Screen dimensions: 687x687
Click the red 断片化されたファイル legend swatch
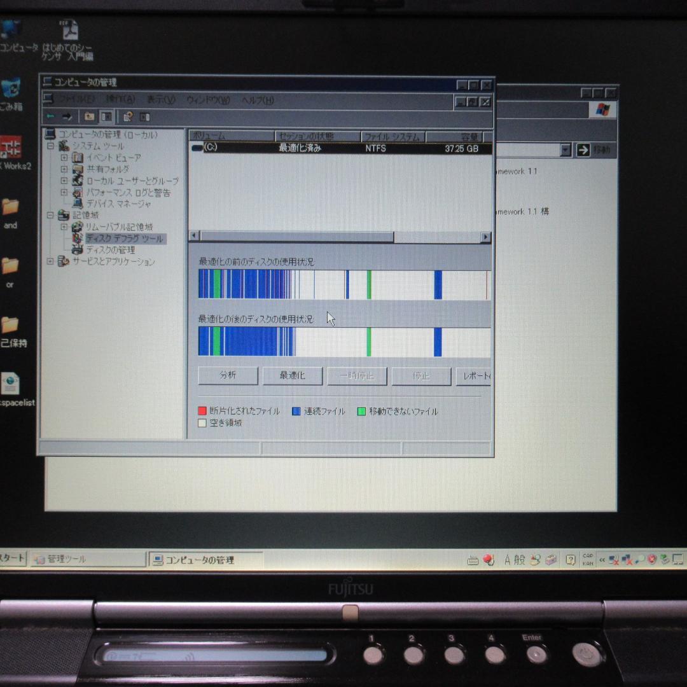(x=202, y=412)
